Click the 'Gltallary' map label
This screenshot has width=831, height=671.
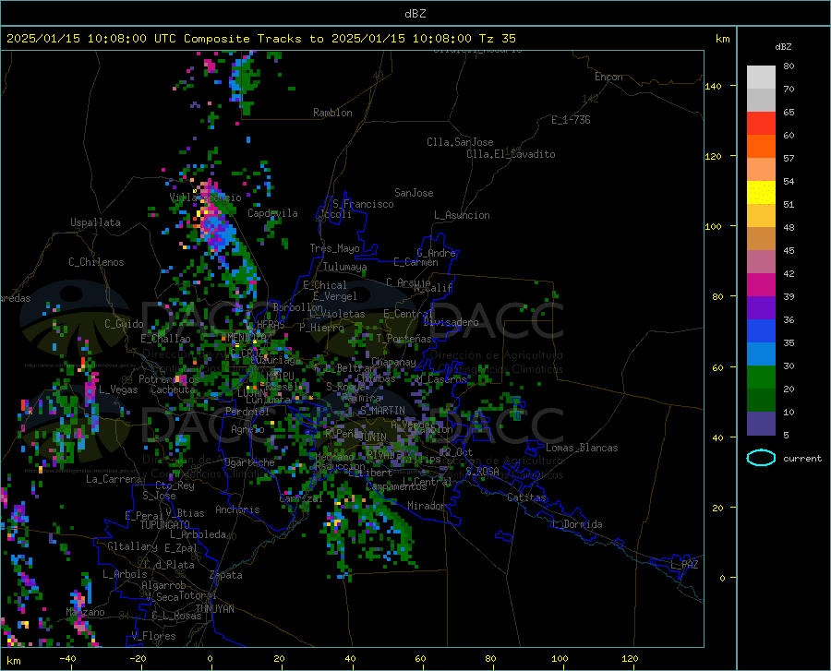[x=132, y=546]
